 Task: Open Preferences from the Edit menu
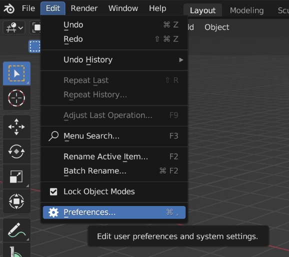pyautogui.click(x=114, y=212)
